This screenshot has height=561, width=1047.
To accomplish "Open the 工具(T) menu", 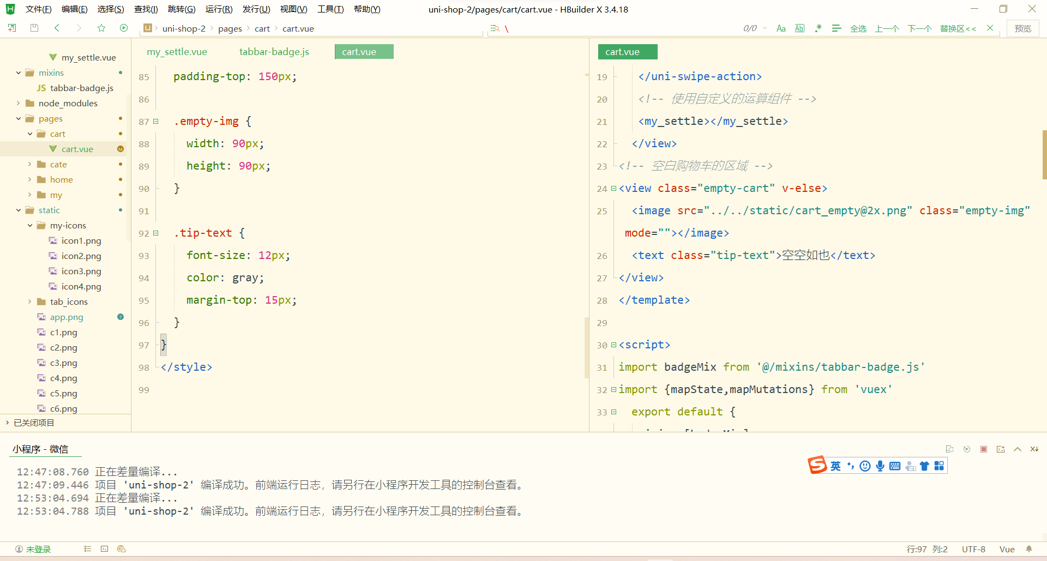I will 330,9.
